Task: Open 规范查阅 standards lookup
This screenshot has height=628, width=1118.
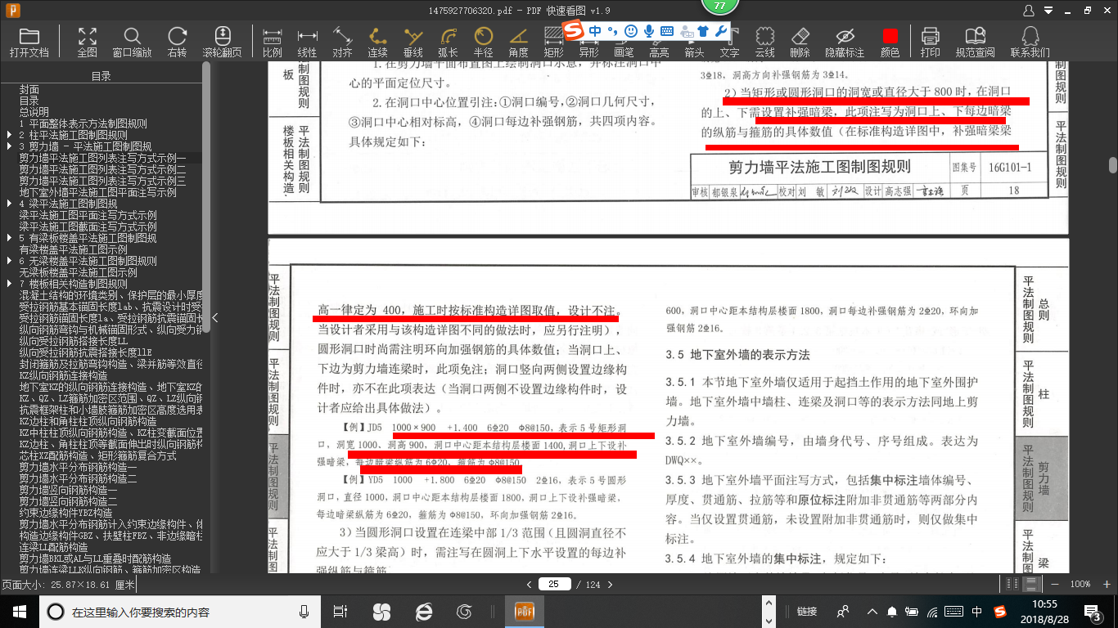Action: pos(975,42)
